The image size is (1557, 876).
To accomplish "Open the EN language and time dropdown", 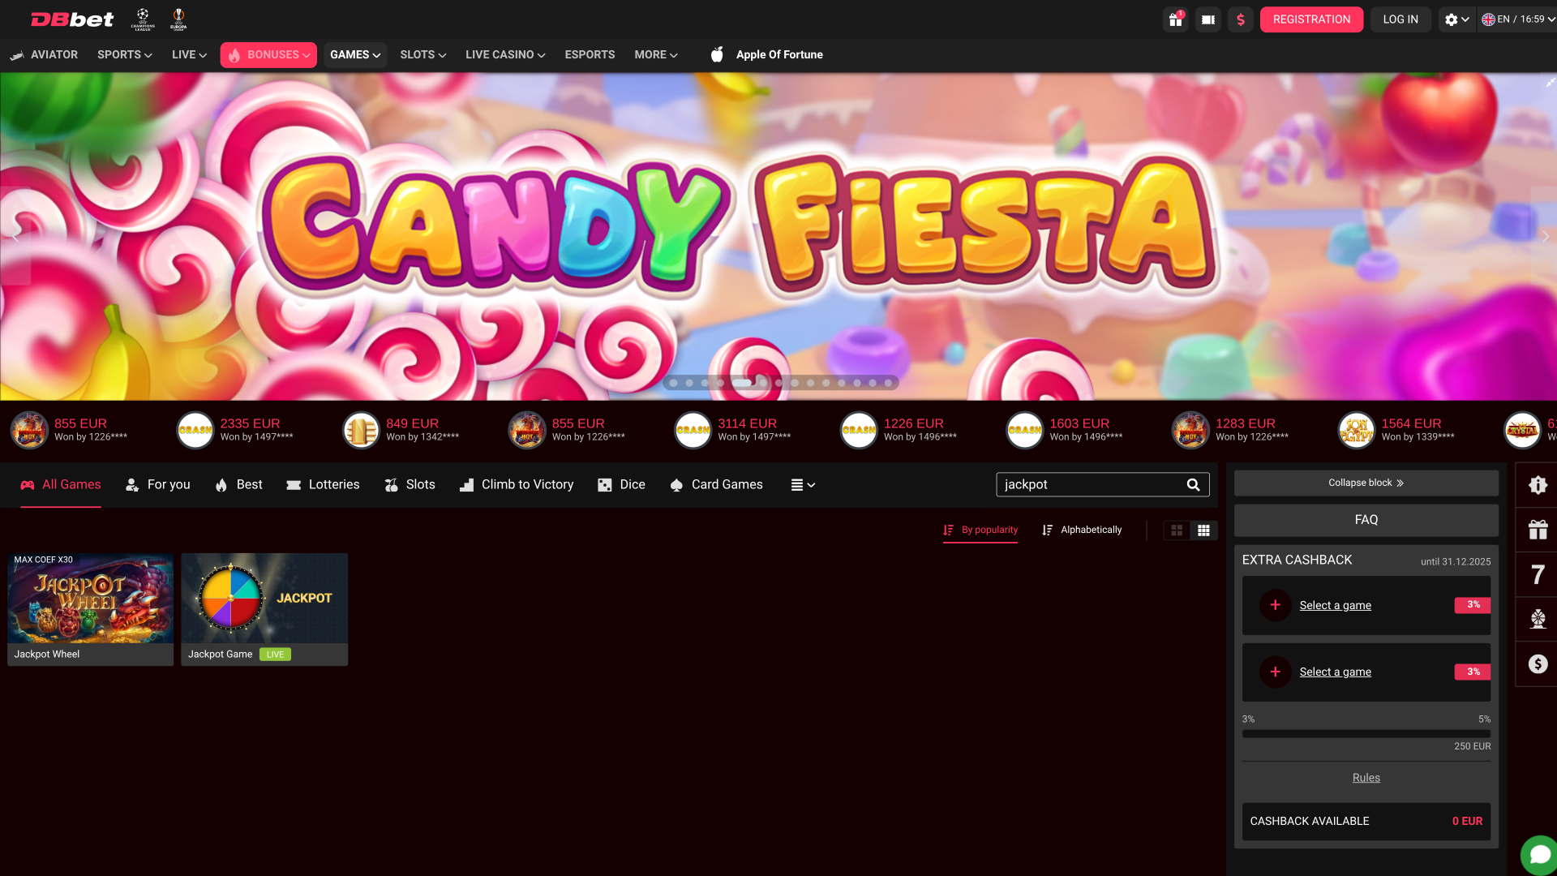I will point(1516,19).
